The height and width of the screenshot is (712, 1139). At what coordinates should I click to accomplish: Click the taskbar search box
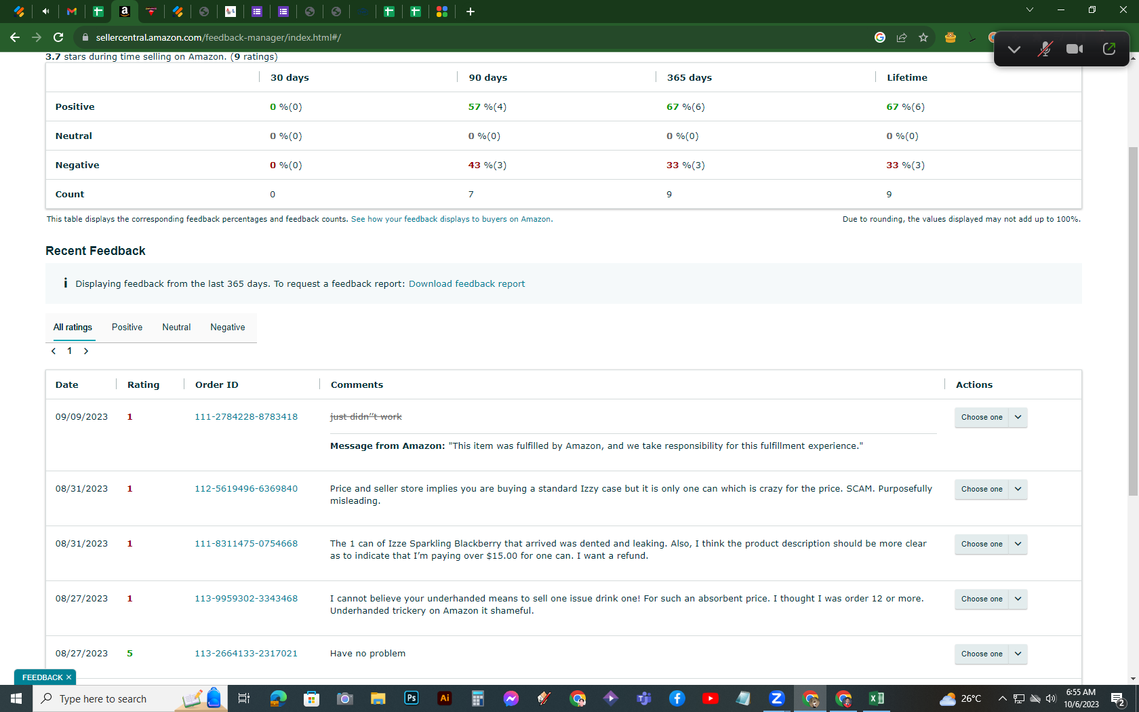point(129,698)
